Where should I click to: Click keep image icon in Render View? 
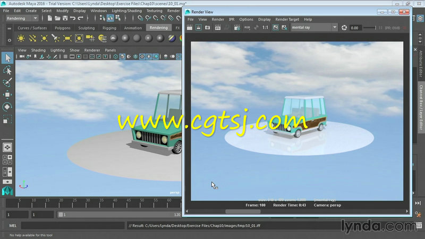point(275,28)
